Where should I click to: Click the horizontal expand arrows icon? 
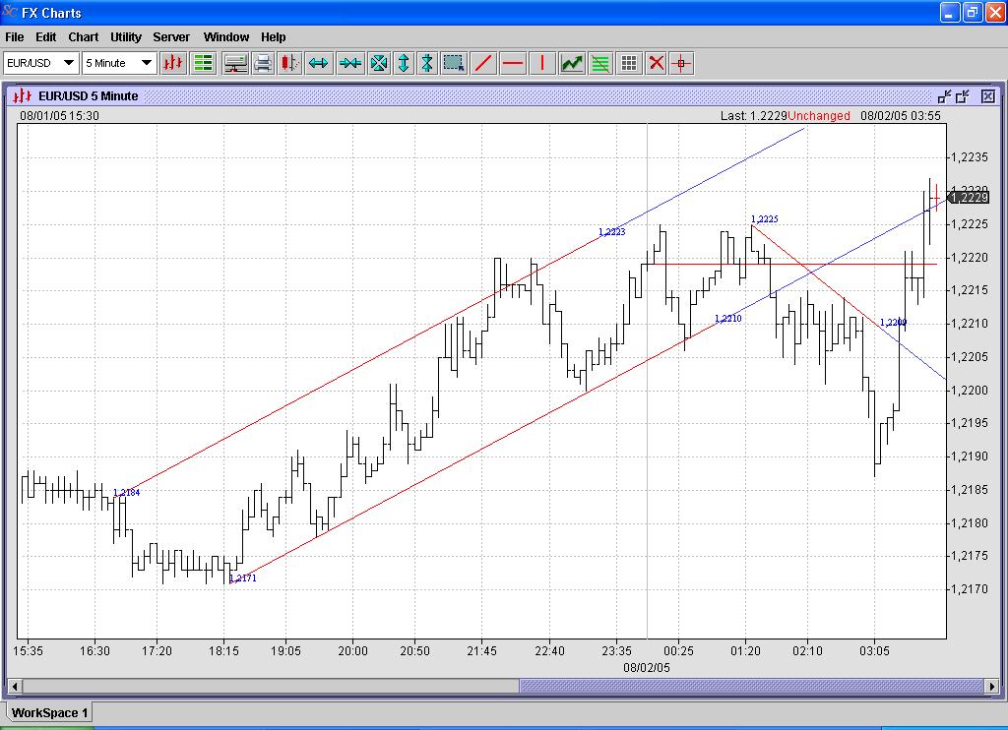(x=318, y=63)
